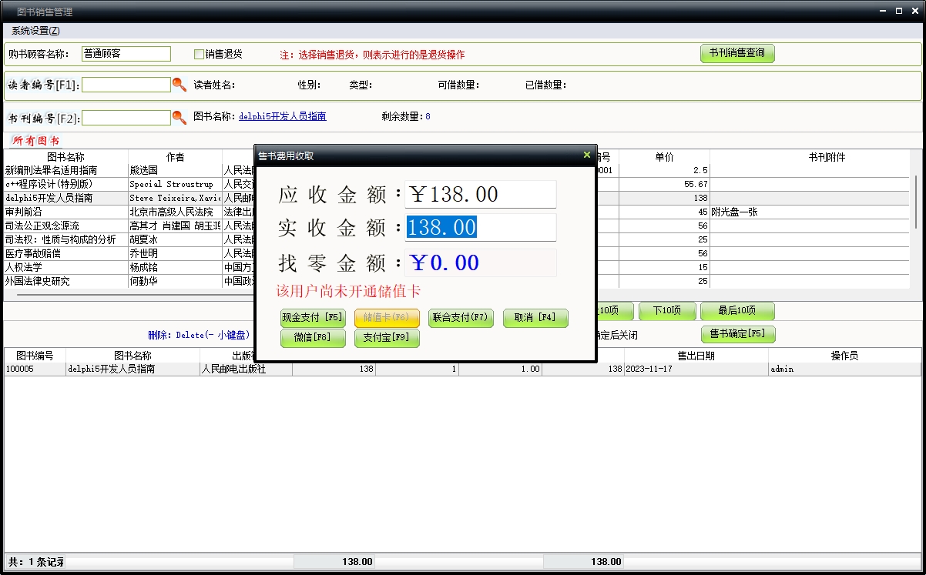The height and width of the screenshot is (575, 926).
Task: Jump to 最后10项 last ten items
Action: click(737, 311)
